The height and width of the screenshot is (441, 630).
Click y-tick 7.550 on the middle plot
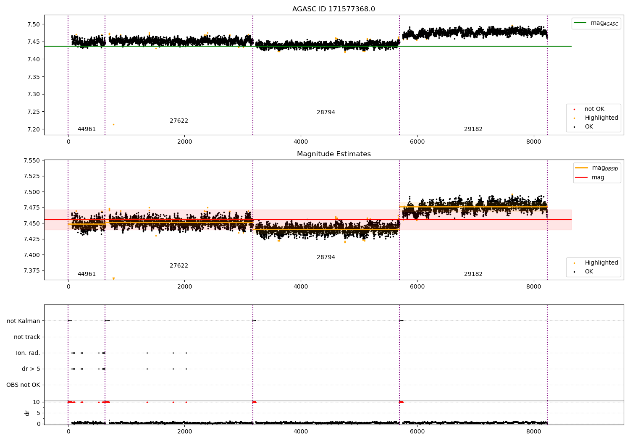pyautogui.click(x=32, y=161)
